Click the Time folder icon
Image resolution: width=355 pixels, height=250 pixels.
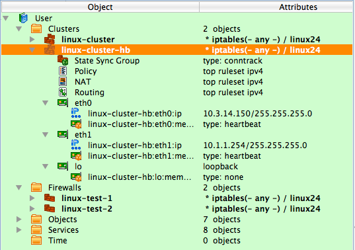[36, 241]
